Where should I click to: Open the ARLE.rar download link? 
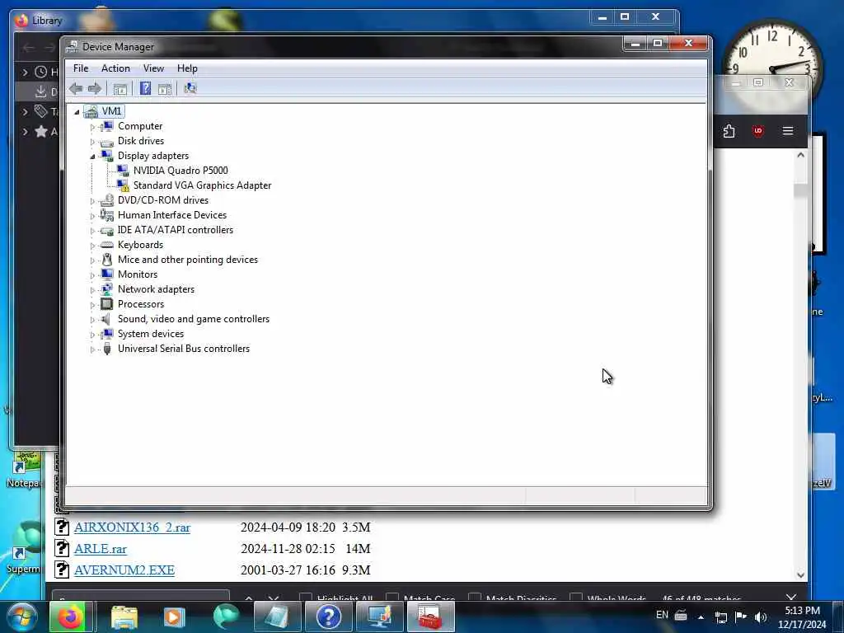(101, 549)
